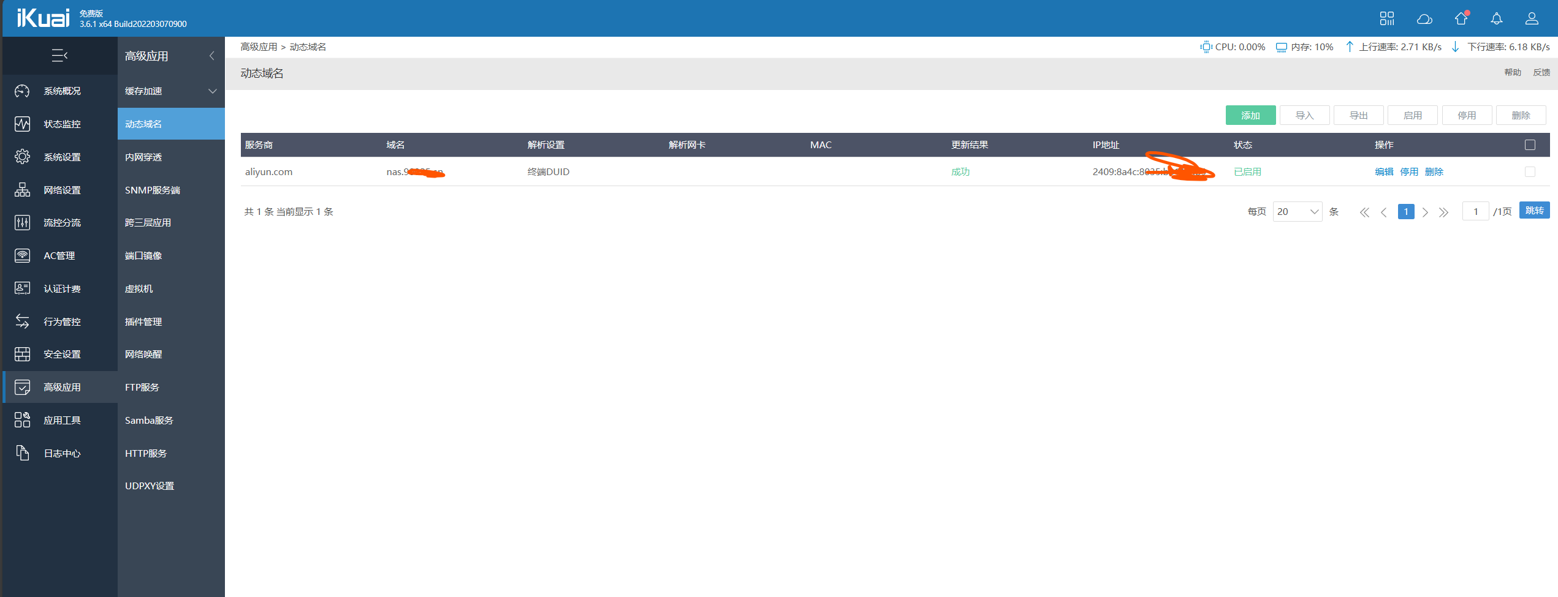Check the select-all checkbox in table header
The width and height of the screenshot is (1558, 597).
pyautogui.click(x=1530, y=145)
